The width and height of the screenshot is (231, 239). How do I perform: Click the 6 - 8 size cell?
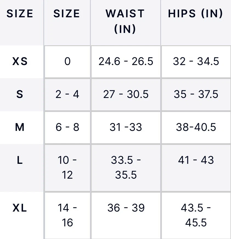click(x=67, y=127)
